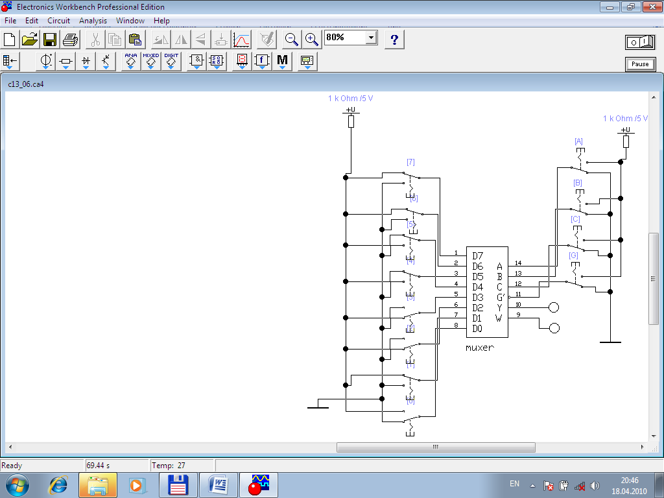The height and width of the screenshot is (498, 664).
Task: Paste from clipboard
Action: click(135, 40)
